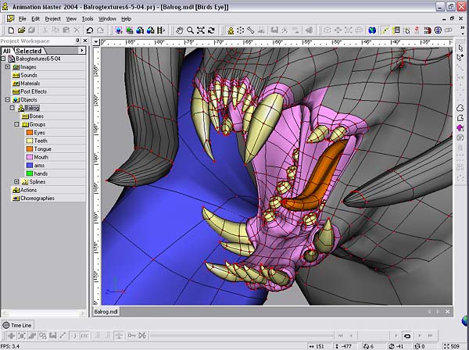This screenshot has height=350, width=469.
Task: Open the Choreographies item
Action: coord(38,198)
